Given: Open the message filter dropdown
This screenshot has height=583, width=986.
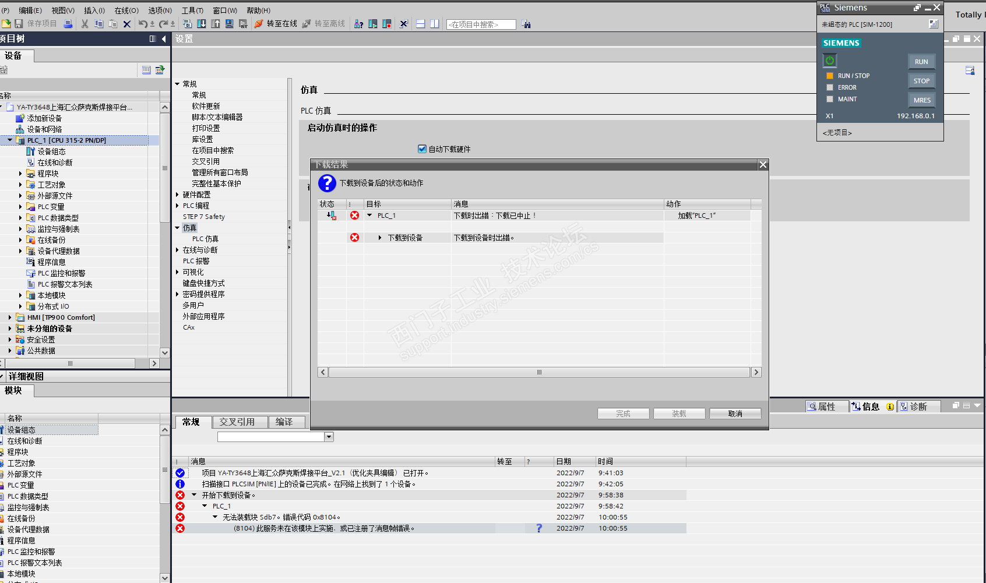Looking at the screenshot, I should [x=329, y=437].
